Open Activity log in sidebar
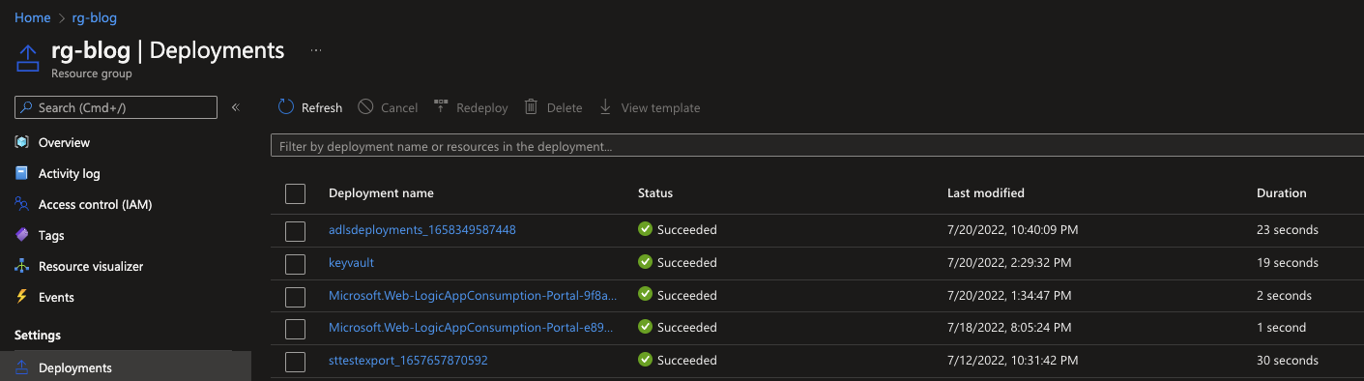 (x=69, y=173)
